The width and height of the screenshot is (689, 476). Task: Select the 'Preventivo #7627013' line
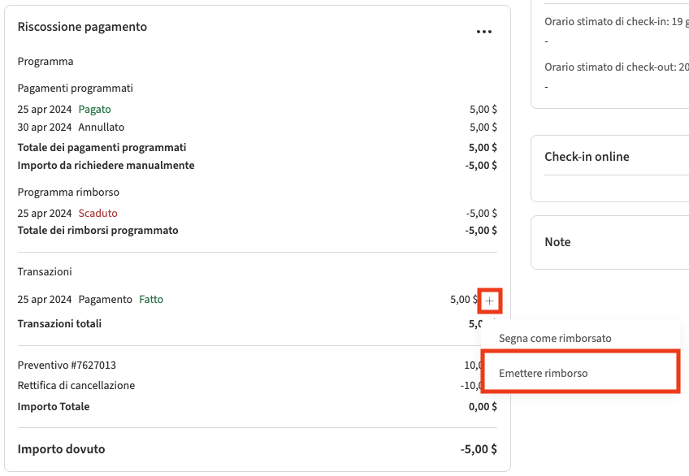point(72,366)
